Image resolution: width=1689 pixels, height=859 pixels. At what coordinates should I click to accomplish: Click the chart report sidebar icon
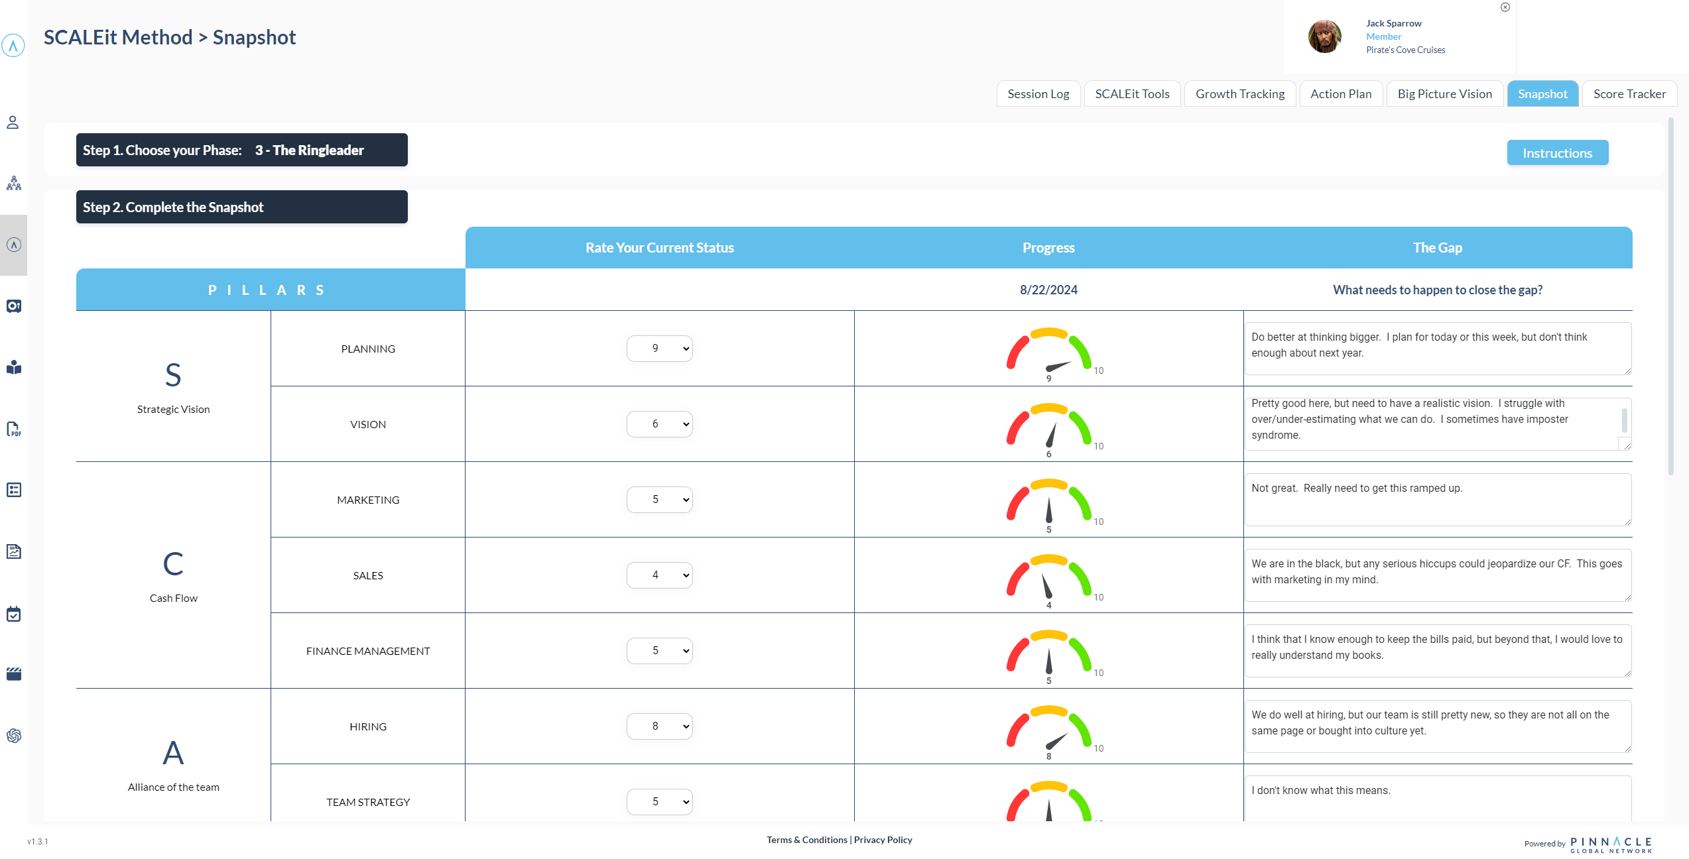point(13,551)
